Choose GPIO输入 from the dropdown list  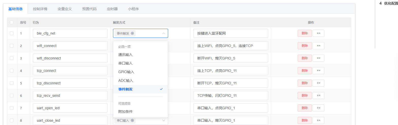click(140, 72)
